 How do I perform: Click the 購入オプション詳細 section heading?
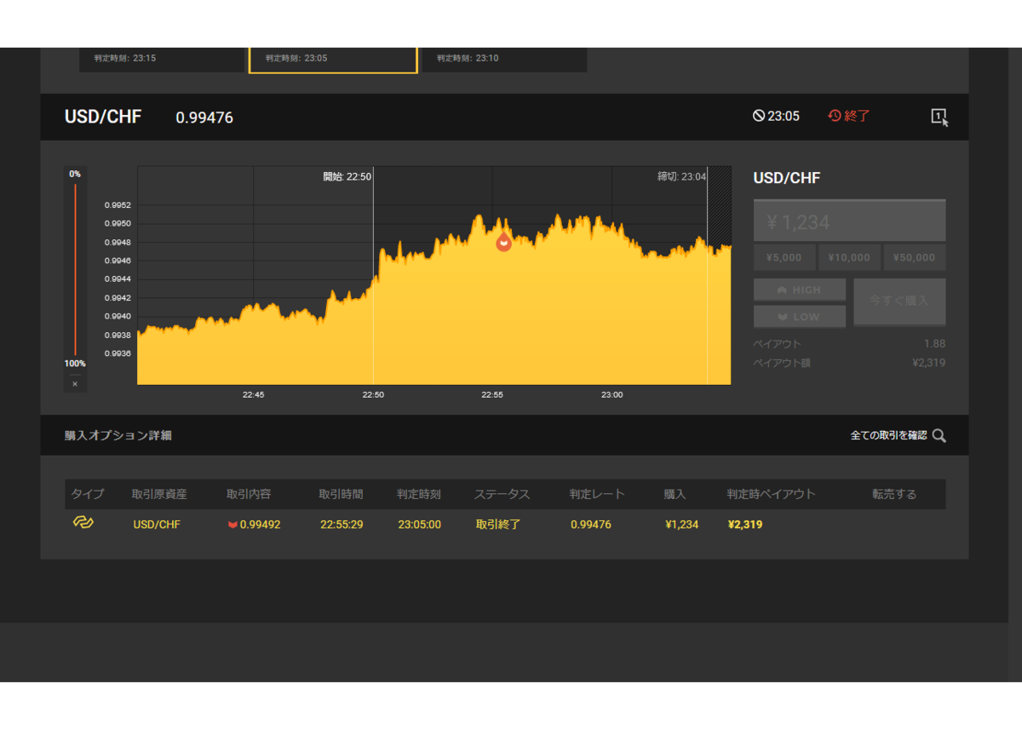(118, 435)
